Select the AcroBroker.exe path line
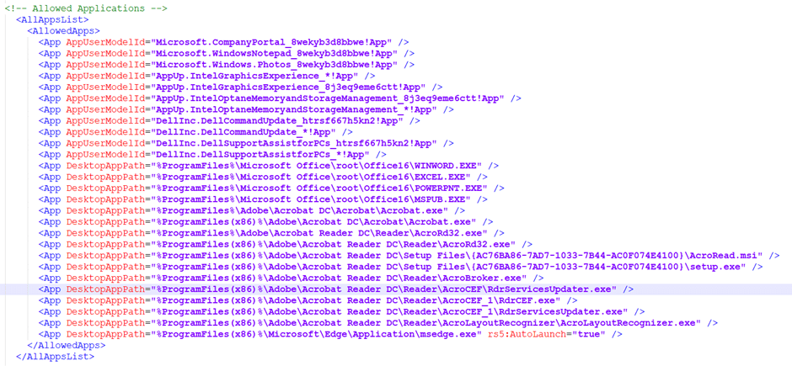This screenshot has height=366, width=792. point(292,278)
